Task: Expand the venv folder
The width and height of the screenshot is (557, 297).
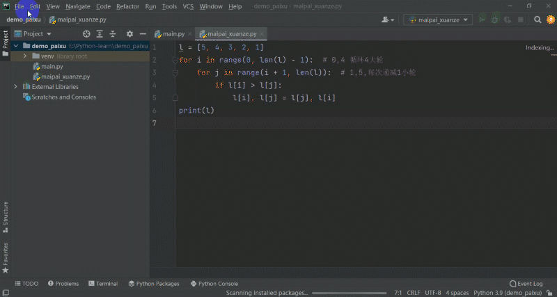Action: point(25,56)
